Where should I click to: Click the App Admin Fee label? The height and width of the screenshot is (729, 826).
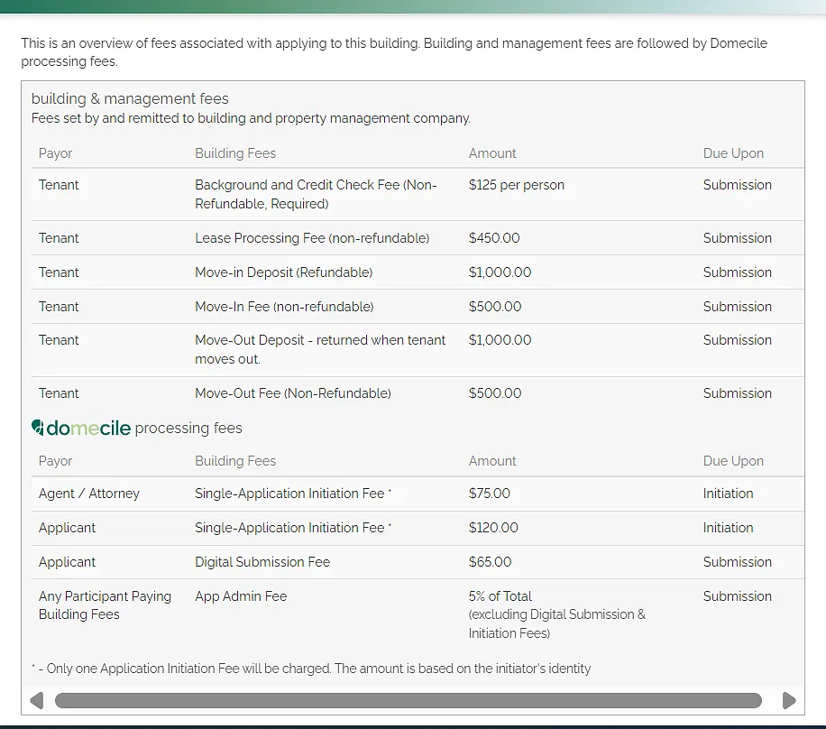241,596
